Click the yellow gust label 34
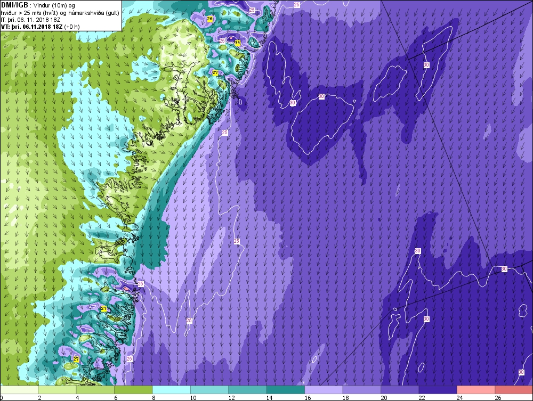Image resolution: width=533 pixels, height=401 pixels. (x=237, y=43)
